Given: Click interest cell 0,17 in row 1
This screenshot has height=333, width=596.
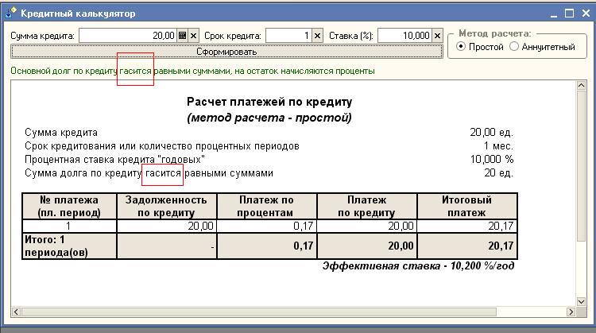Looking at the screenshot, I should coord(266,227).
